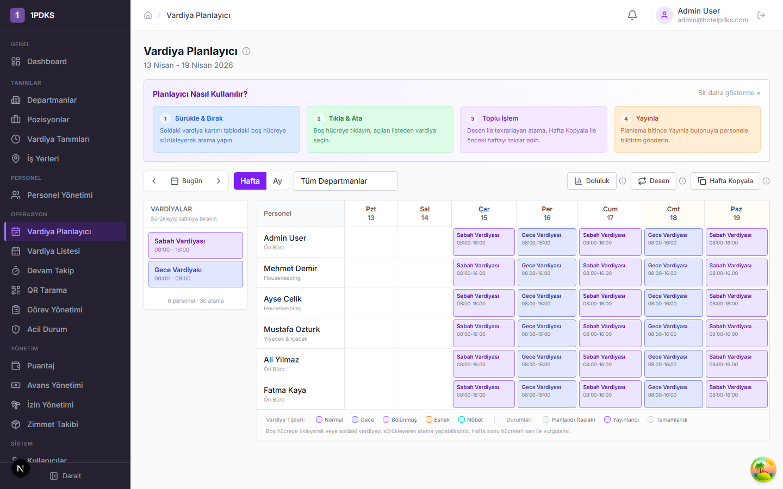Screen dimensions: 783x489
Task: Click the Hafta Kopyala button
Action: coord(725,181)
